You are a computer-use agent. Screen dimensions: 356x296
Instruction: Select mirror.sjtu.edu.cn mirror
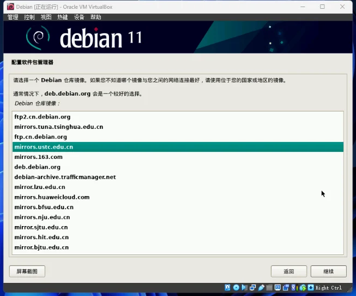[178, 227]
